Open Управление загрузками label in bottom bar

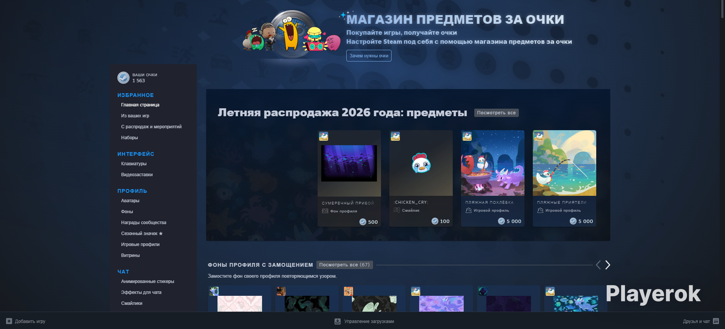click(x=369, y=321)
